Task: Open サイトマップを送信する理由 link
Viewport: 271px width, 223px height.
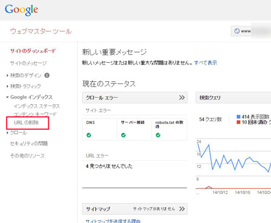Action: 113,221
